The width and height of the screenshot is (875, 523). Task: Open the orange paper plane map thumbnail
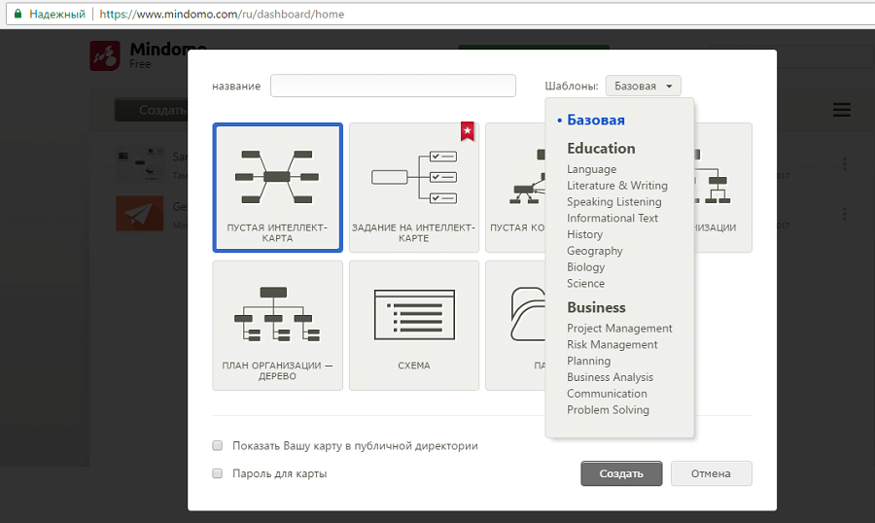[139, 213]
